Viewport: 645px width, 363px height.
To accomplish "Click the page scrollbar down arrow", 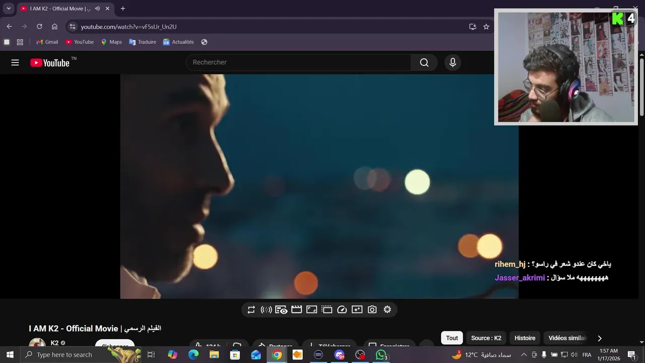I will (641, 342).
